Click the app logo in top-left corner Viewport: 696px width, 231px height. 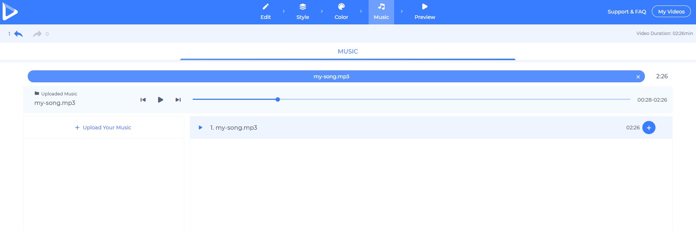[10, 12]
